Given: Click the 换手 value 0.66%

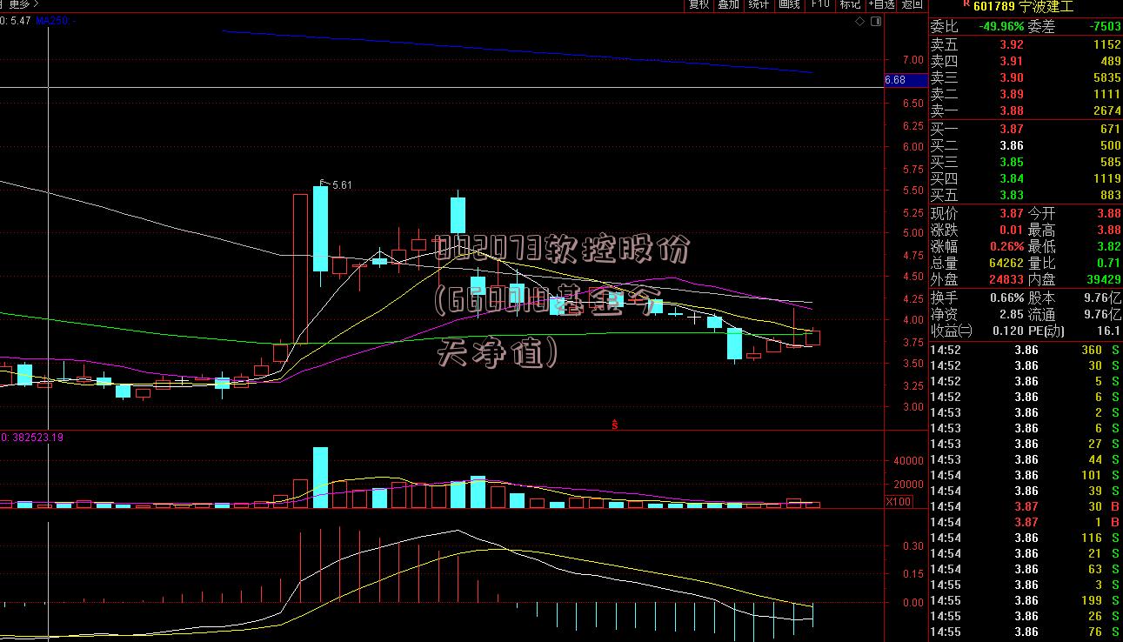Looking at the screenshot, I should (x=1006, y=298).
